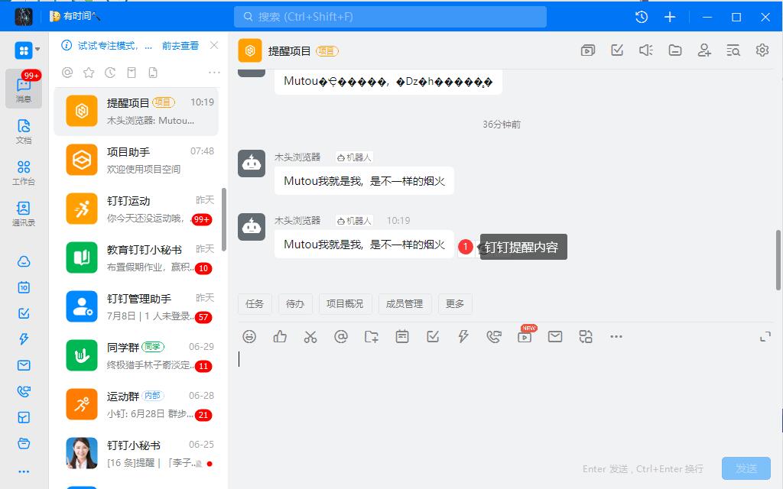Open the mail icon in left sidebar
The height and width of the screenshot is (489, 783).
click(24, 365)
